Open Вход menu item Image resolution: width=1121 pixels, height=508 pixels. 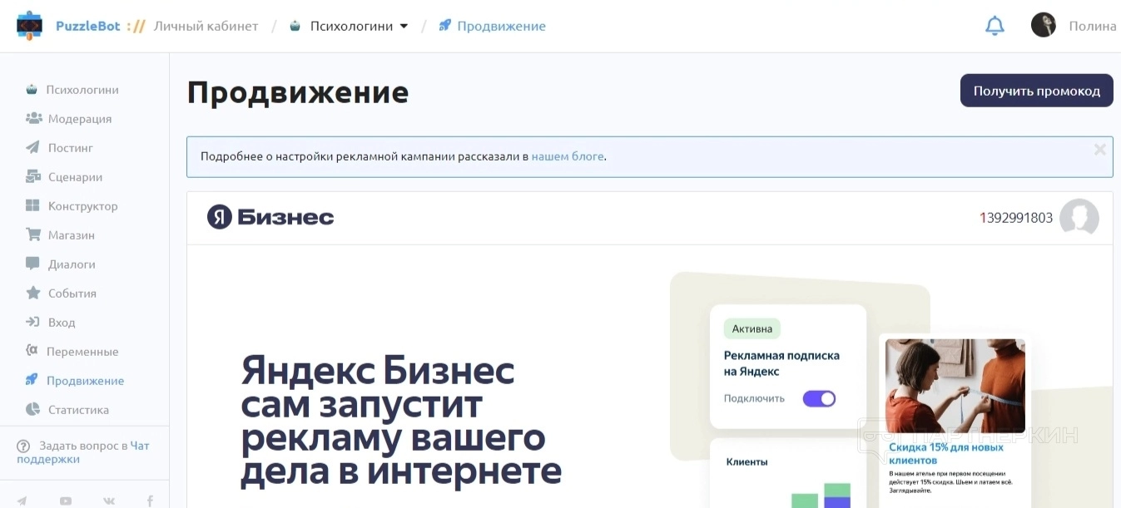click(x=62, y=322)
